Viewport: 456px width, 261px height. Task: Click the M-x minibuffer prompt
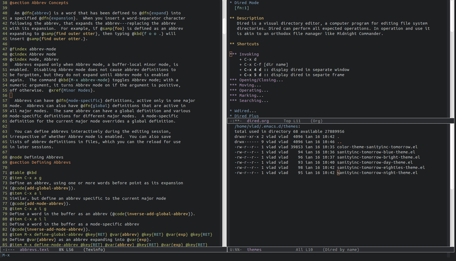coord(6,255)
